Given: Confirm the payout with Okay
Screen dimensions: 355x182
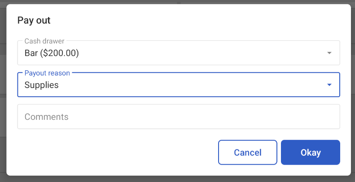Looking at the screenshot, I should (311, 152).
